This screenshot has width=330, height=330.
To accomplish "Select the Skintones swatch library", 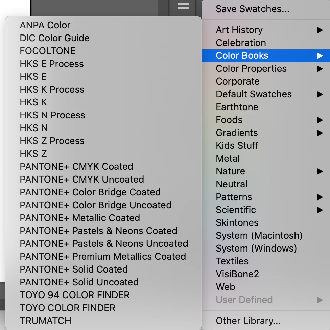I will (x=266, y=223).
